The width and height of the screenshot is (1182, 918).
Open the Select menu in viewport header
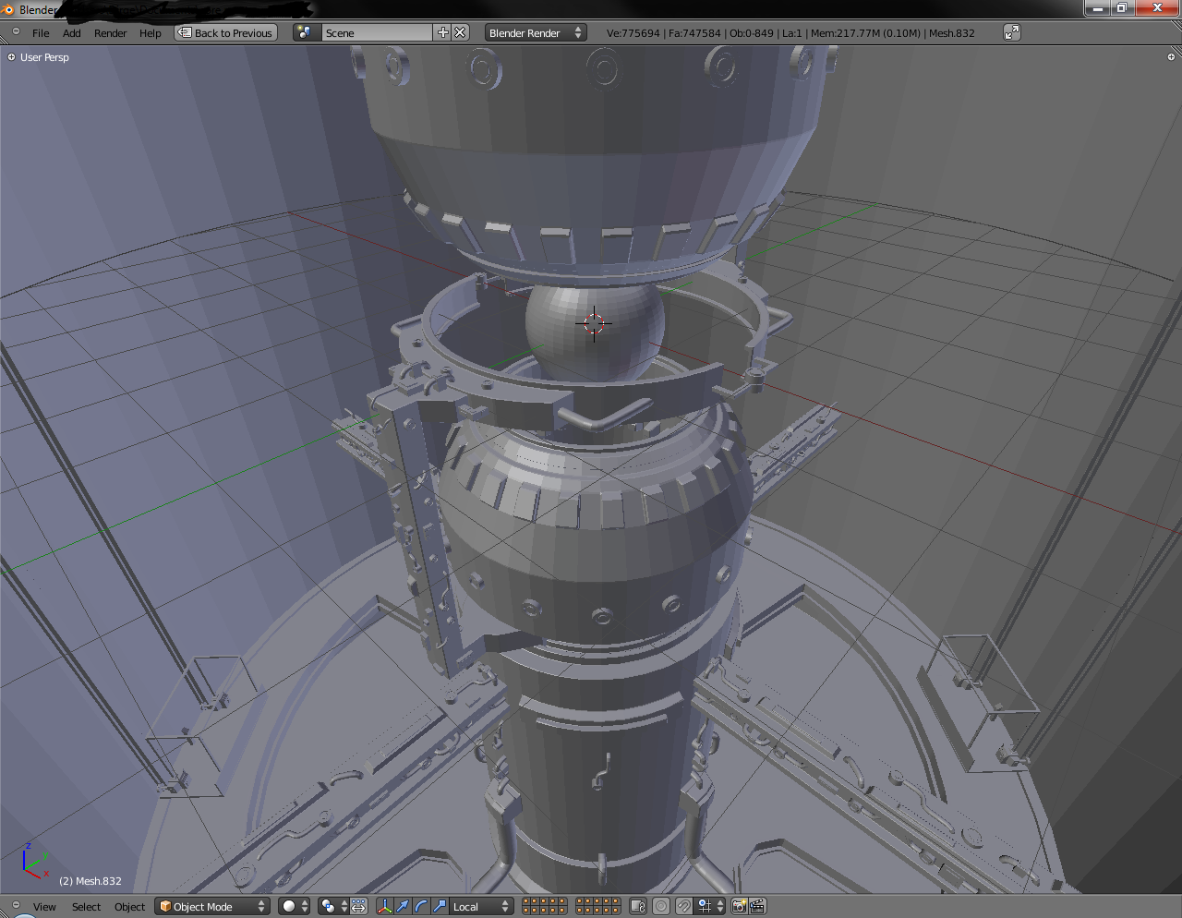(86, 907)
